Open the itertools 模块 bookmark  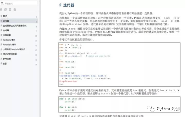coord(19,40)
